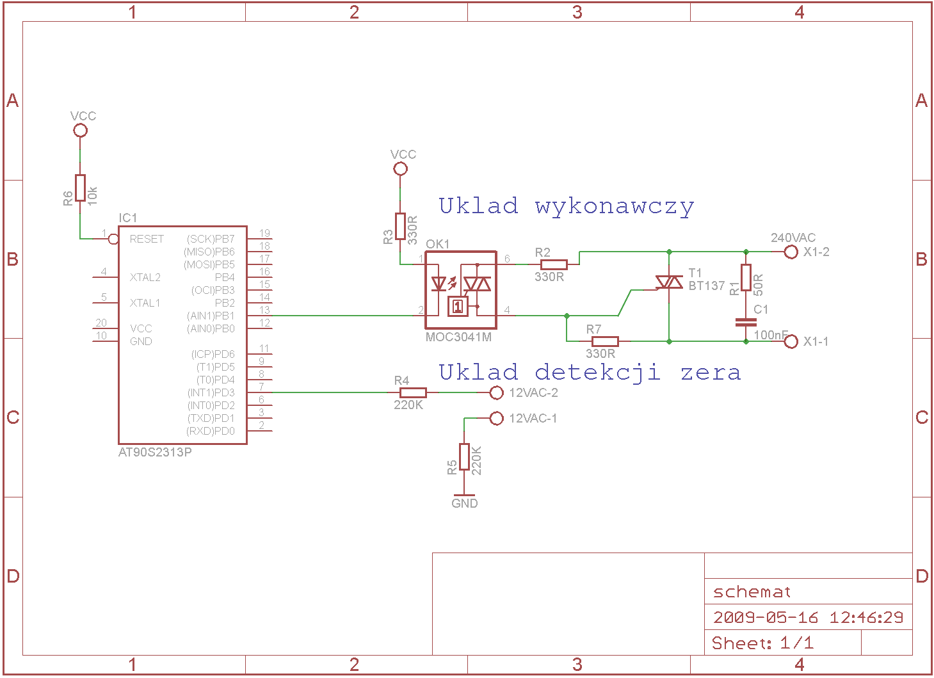Select the BT137 value label
This screenshot has height=678, width=934.
pyautogui.click(x=707, y=286)
